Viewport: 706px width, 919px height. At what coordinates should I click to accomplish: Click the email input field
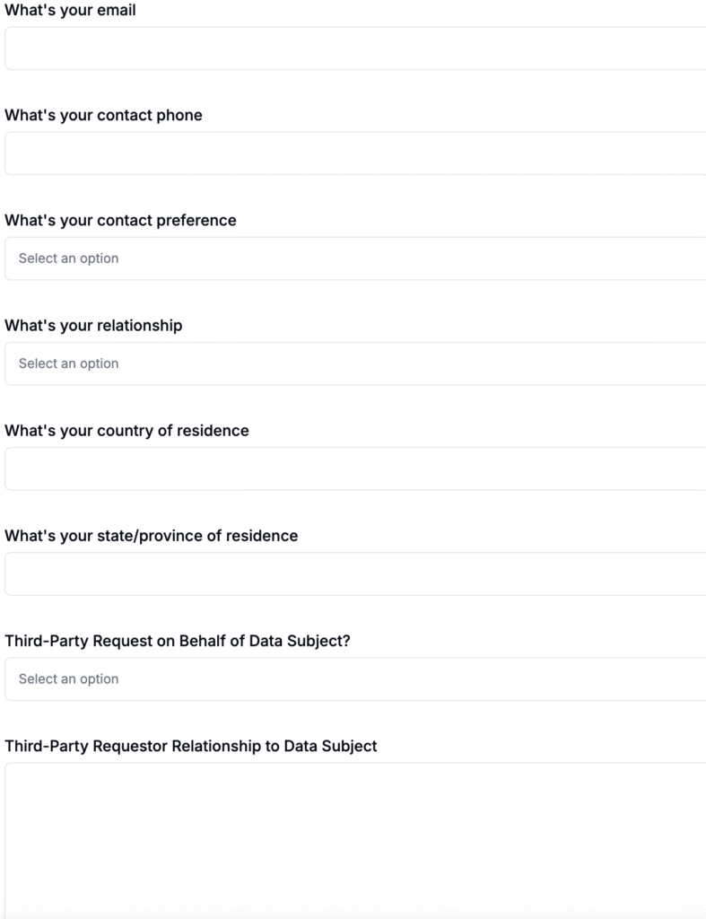[x=355, y=48]
